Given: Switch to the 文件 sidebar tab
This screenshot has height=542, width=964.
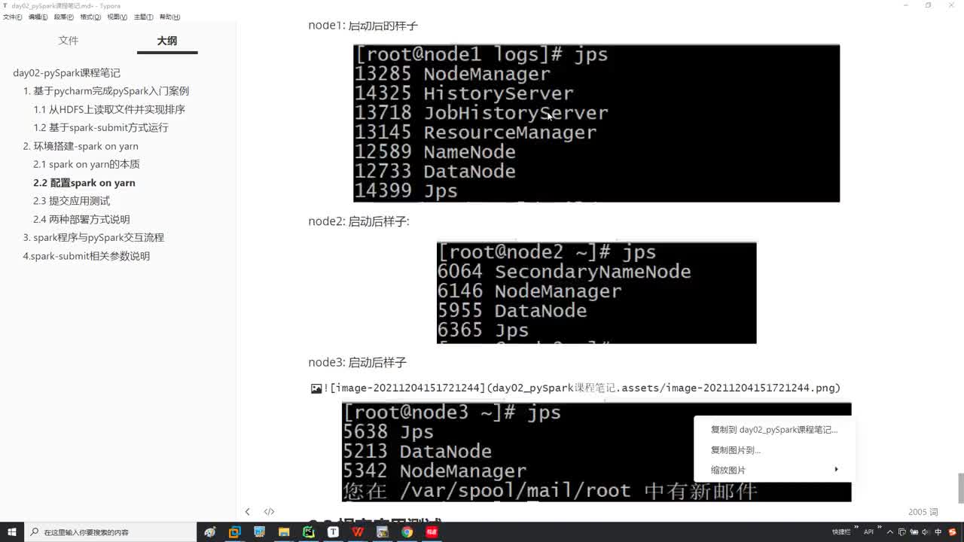Looking at the screenshot, I should 69,41.
